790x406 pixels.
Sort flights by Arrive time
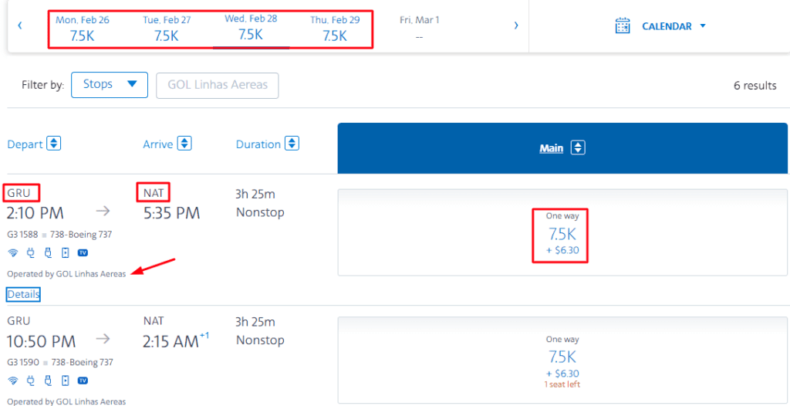(184, 144)
